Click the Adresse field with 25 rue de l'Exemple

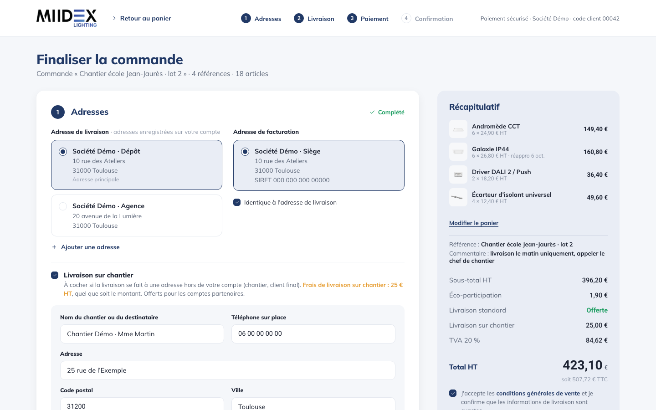click(228, 370)
